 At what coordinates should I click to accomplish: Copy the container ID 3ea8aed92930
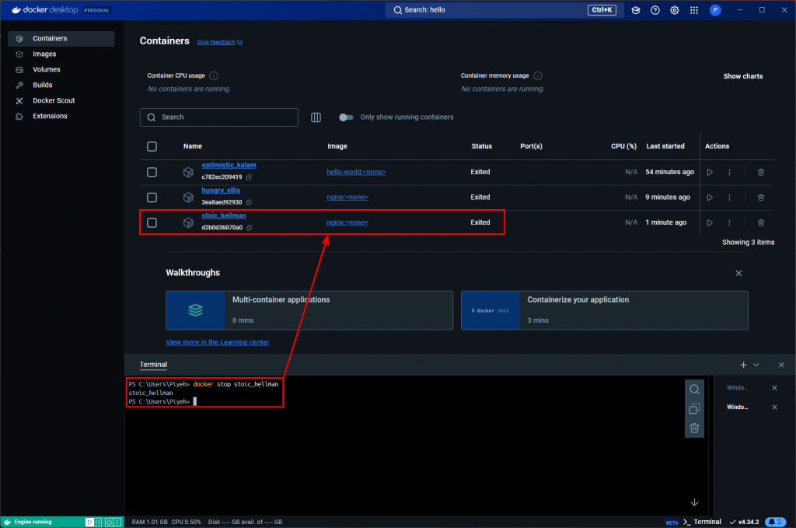(249, 203)
